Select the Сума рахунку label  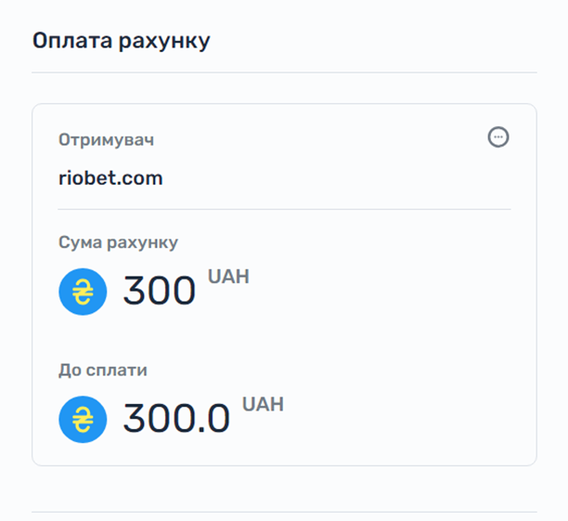118,242
